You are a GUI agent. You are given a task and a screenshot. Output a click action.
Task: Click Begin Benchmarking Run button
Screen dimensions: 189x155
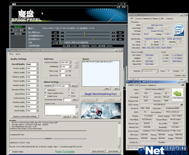[101, 94]
